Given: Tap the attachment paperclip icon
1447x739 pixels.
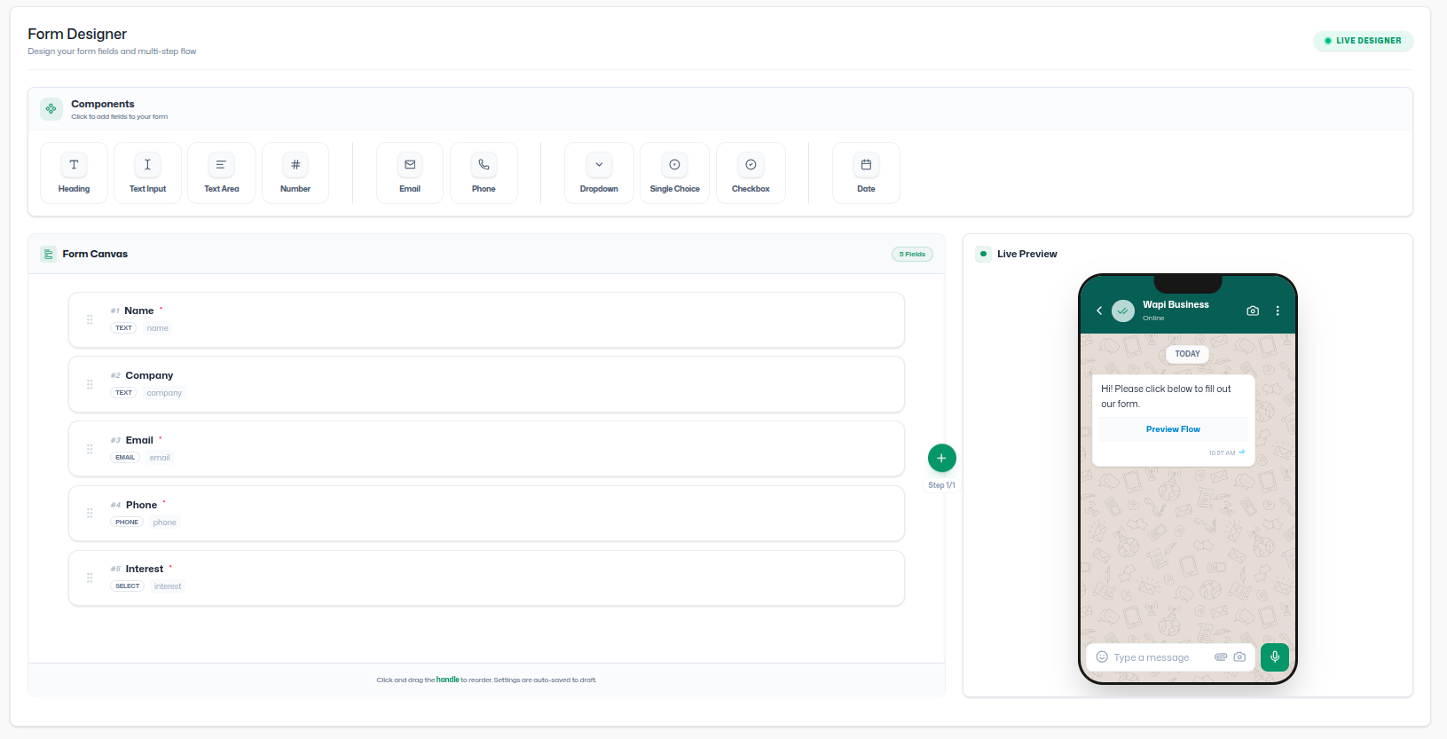Looking at the screenshot, I should coord(1221,657).
